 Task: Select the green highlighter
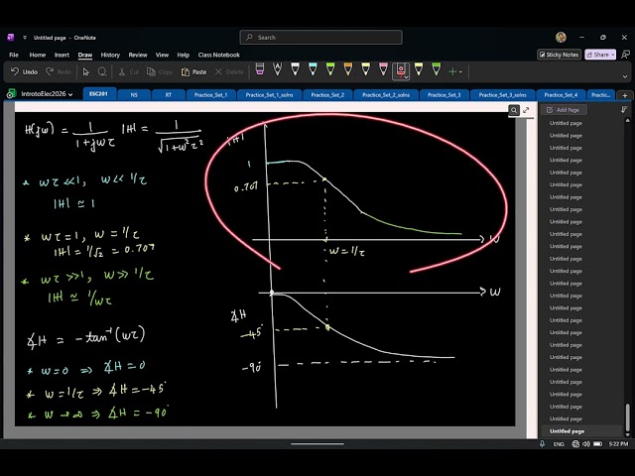click(x=437, y=69)
